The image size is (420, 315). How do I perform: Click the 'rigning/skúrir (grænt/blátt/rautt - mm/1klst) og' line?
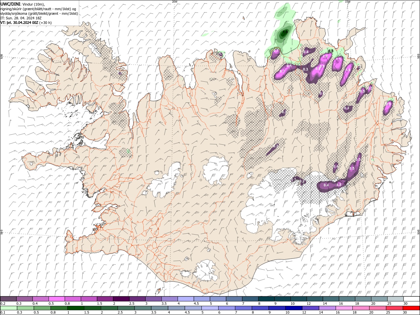click(38, 9)
